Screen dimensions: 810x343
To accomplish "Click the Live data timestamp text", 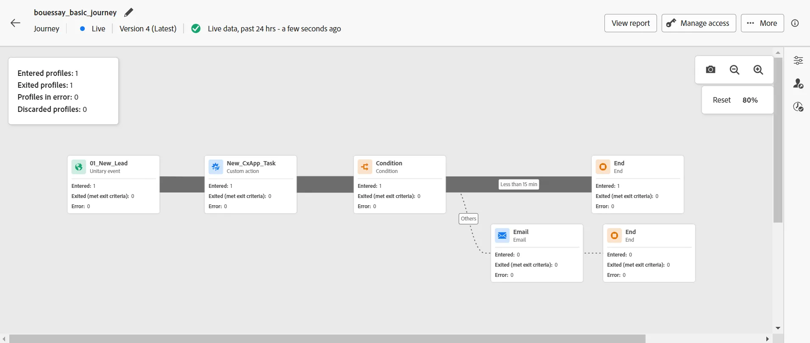I will [x=274, y=29].
